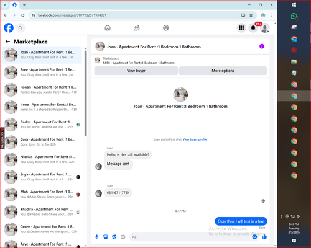This screenshot has height=248, width=311.
Task: Click 'Hello, is this still available?' message
Action: click(x=128, y=154)
